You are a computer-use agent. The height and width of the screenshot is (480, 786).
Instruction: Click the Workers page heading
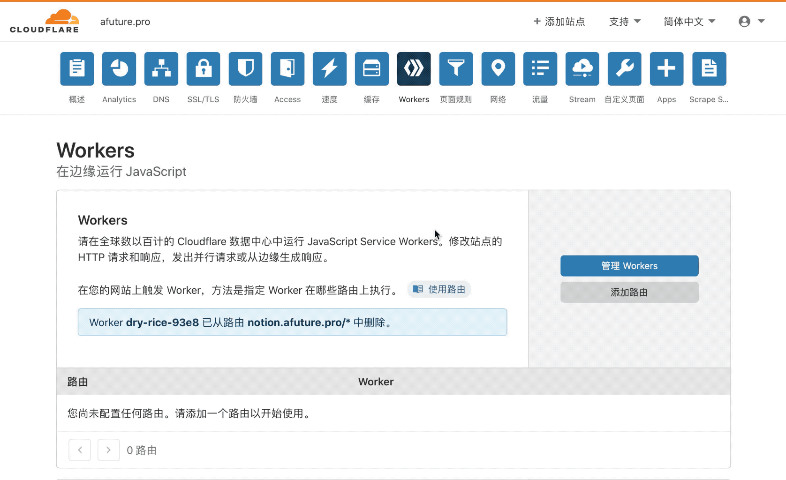point(96,150)
